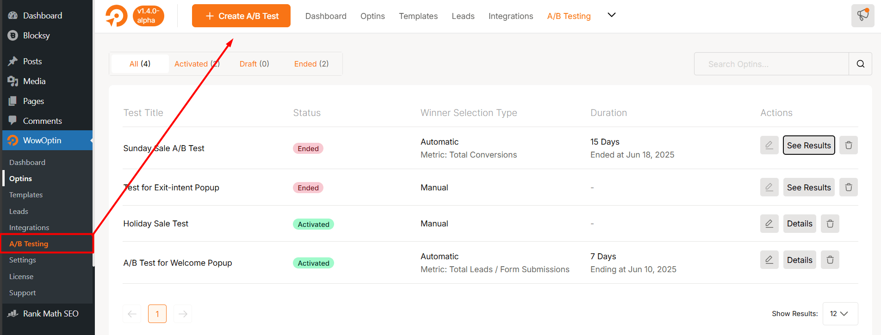This screenshot has height=335, width=881.
Task: See Results for Sunday Sale A/B Test
Action: coord(809,145)
